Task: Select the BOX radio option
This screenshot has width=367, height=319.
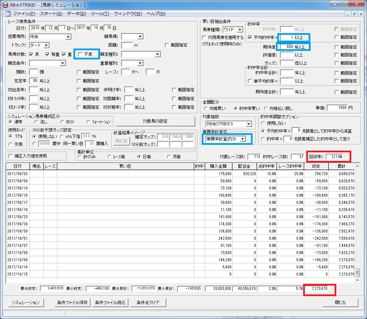Action: pos(62,122)
